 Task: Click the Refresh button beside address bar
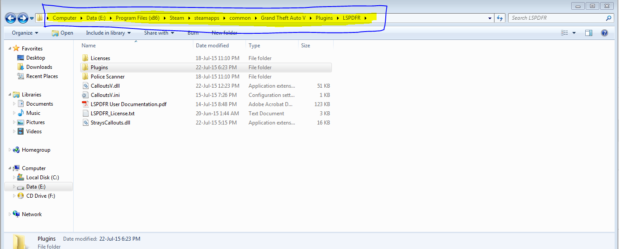500,18
